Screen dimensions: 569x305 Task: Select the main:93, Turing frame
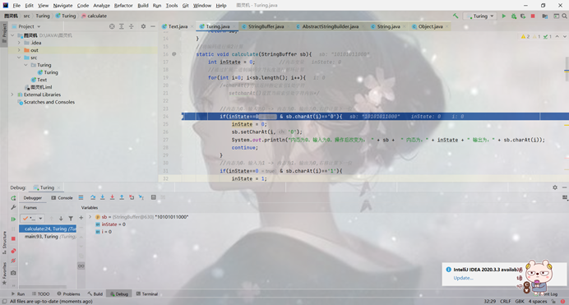[48, 237]
